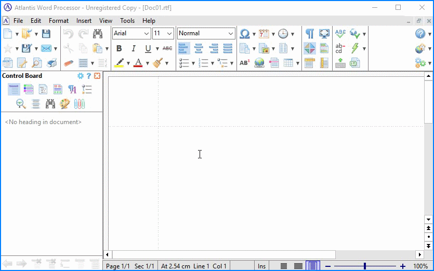Expand the highlight color dropdown arrow
434x271 pixels.
click(x=128, y=63)
